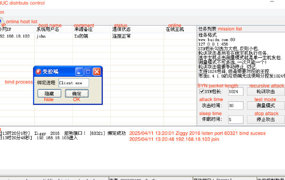Sort by the 通信状态 column header

[x=137, y=29]
